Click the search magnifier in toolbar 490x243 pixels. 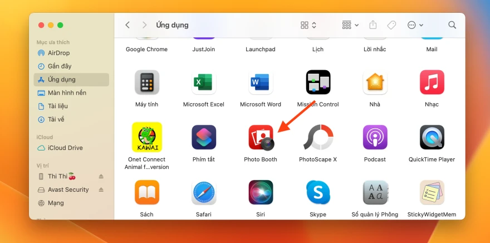[452, 25]
